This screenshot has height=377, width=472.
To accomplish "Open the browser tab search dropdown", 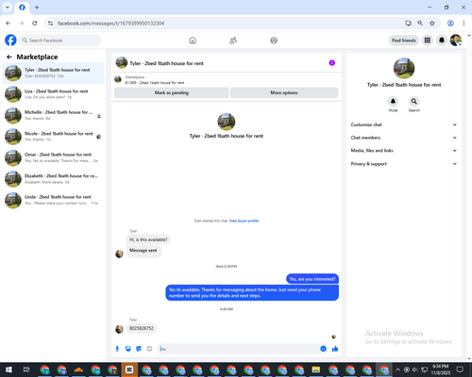I will pyautogui.click(x=8, y=8).
